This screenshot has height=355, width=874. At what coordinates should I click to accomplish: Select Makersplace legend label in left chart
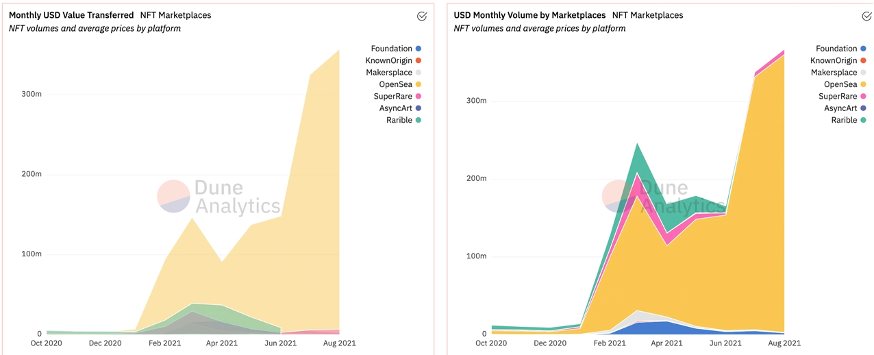389,73
